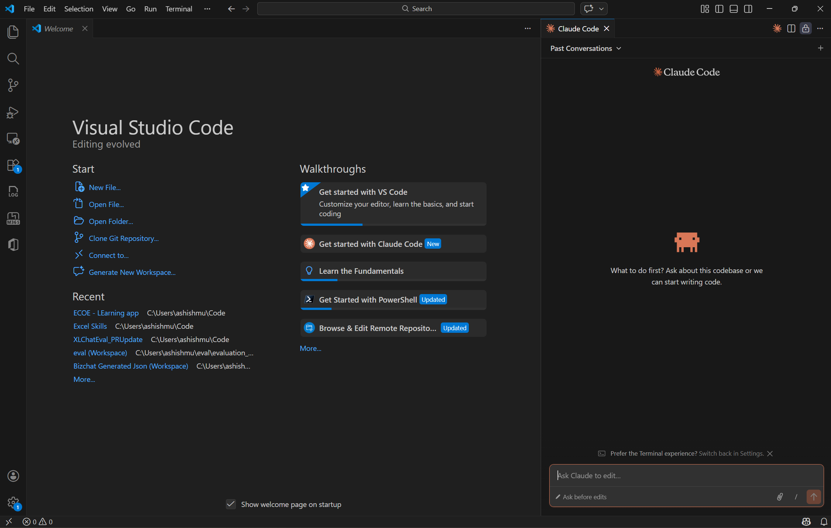Click New File link

pyautogui.click(x=105, y=187)
